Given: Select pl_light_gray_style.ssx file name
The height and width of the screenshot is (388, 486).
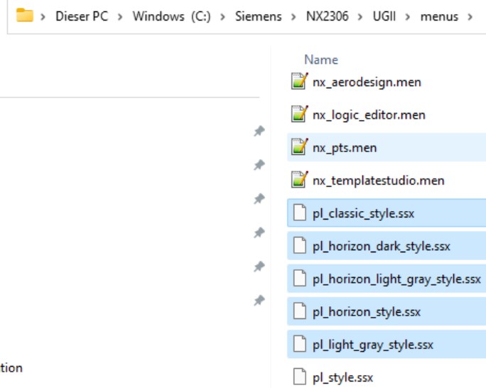Looking at the screenshot, I should tap(372, 345).
